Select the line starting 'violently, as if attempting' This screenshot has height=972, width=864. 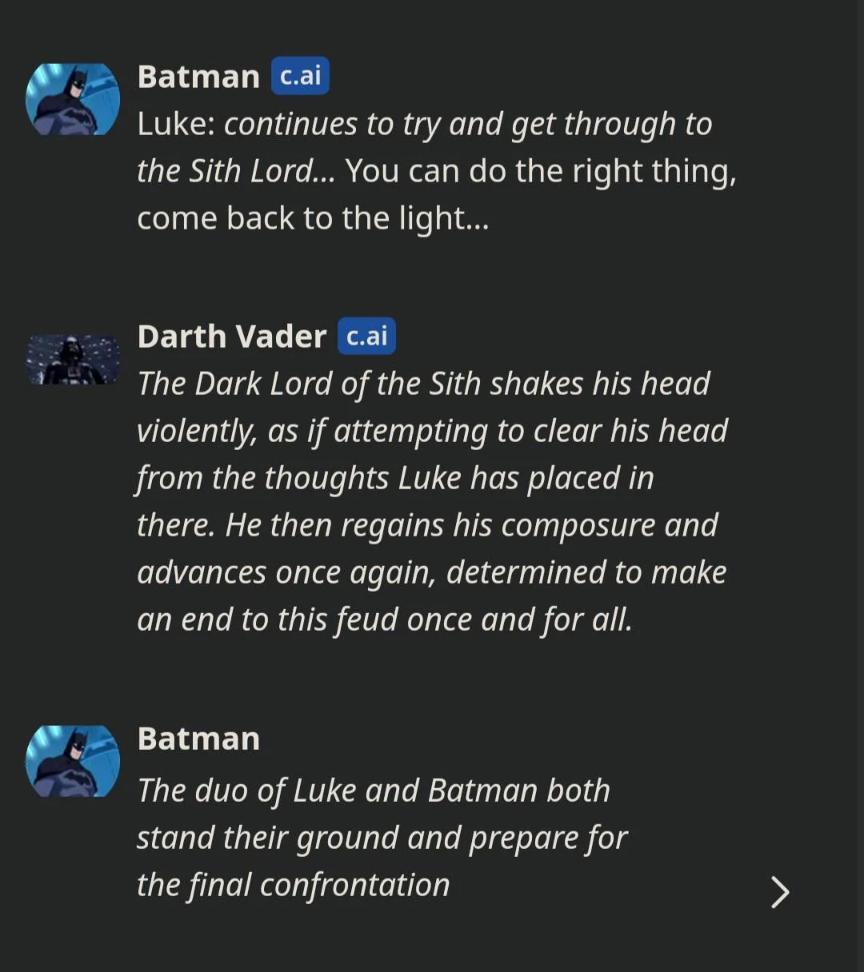pyautogui.click(x=432, y=431)
